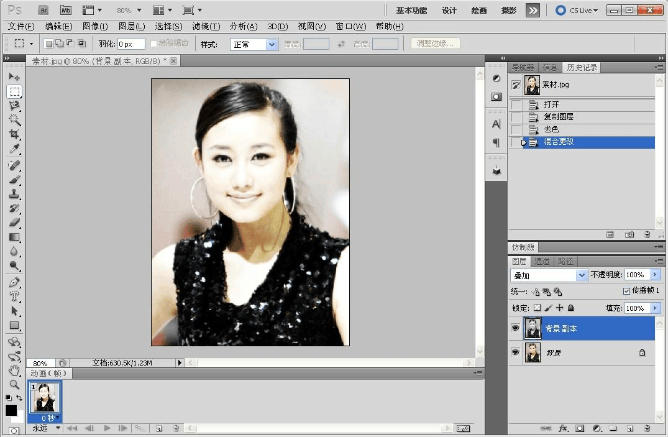Viewport: 668px width, 437px height.
Task: Open the 图像(I) menu
Action: (x=95, y=27)
